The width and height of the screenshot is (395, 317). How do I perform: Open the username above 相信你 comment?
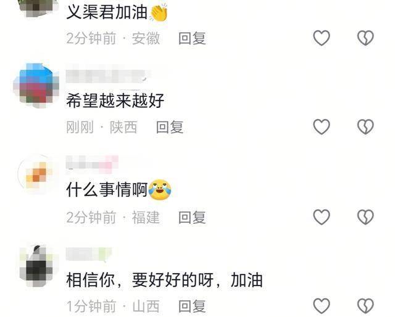(x=89, y=254)
